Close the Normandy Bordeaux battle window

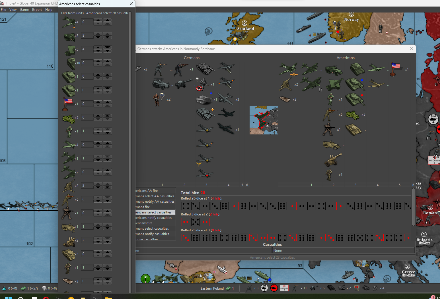pos(412,49)
